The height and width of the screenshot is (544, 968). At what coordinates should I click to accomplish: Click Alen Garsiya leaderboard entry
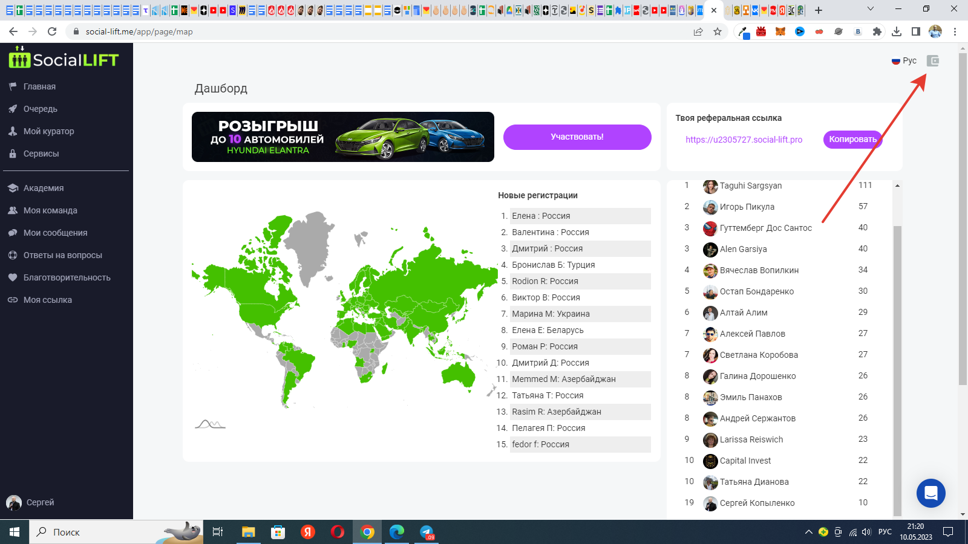tap(743, 249)
